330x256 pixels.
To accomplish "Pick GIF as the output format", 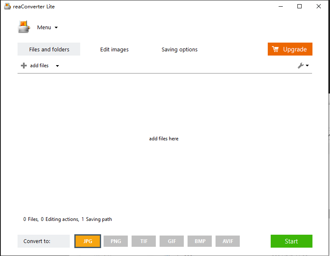I will click(x=172, y=241).
